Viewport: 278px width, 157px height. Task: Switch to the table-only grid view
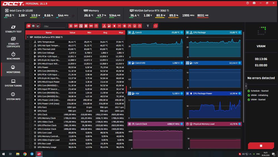point(33,26)
